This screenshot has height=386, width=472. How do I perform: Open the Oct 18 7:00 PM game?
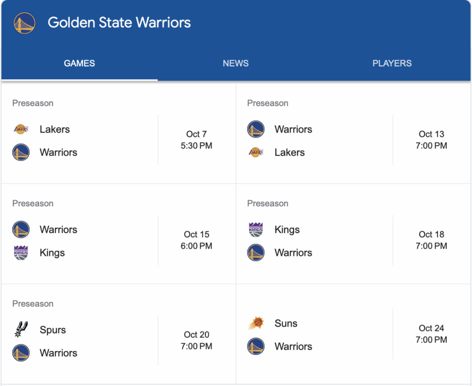coord(431,240)
